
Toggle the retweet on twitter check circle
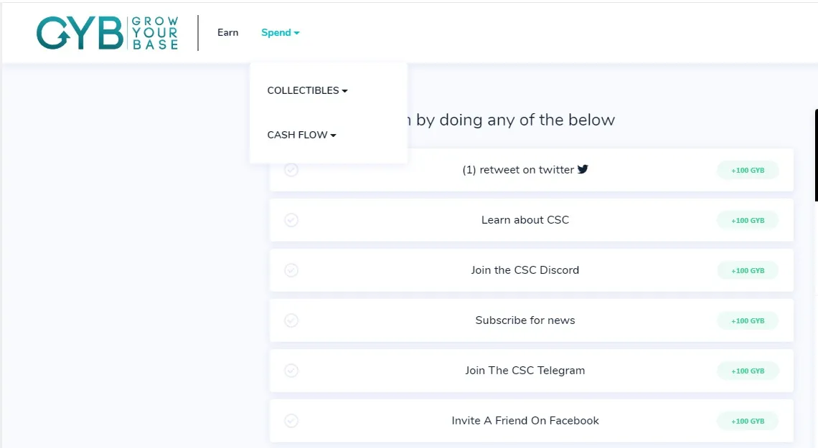tap(291, 170)
